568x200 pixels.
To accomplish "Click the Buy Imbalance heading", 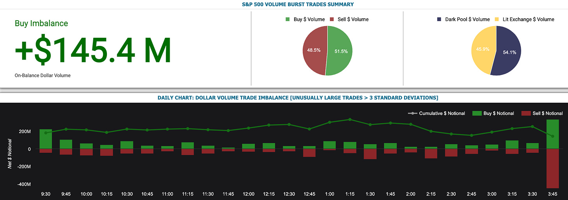I will [x=41, y=23].
